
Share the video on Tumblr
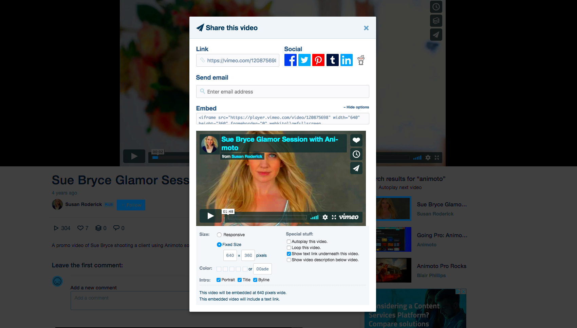pyautogui.click(x=332, y=60)
